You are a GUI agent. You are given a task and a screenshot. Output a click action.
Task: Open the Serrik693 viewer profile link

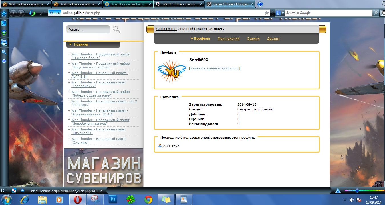click(x=171, y=146)
